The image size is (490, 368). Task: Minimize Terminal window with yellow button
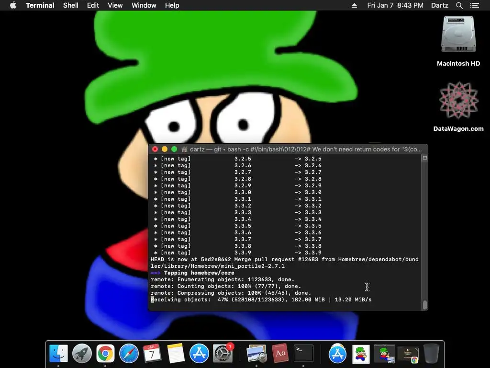(x=165, y=149)
